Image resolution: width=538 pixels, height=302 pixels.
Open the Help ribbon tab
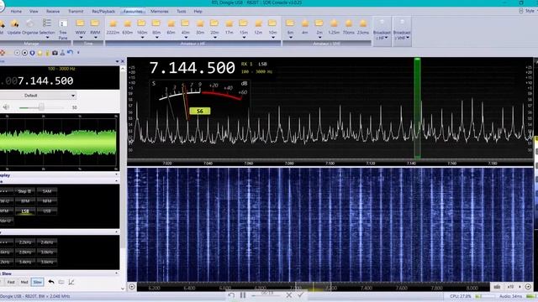(x=198, y=11)
